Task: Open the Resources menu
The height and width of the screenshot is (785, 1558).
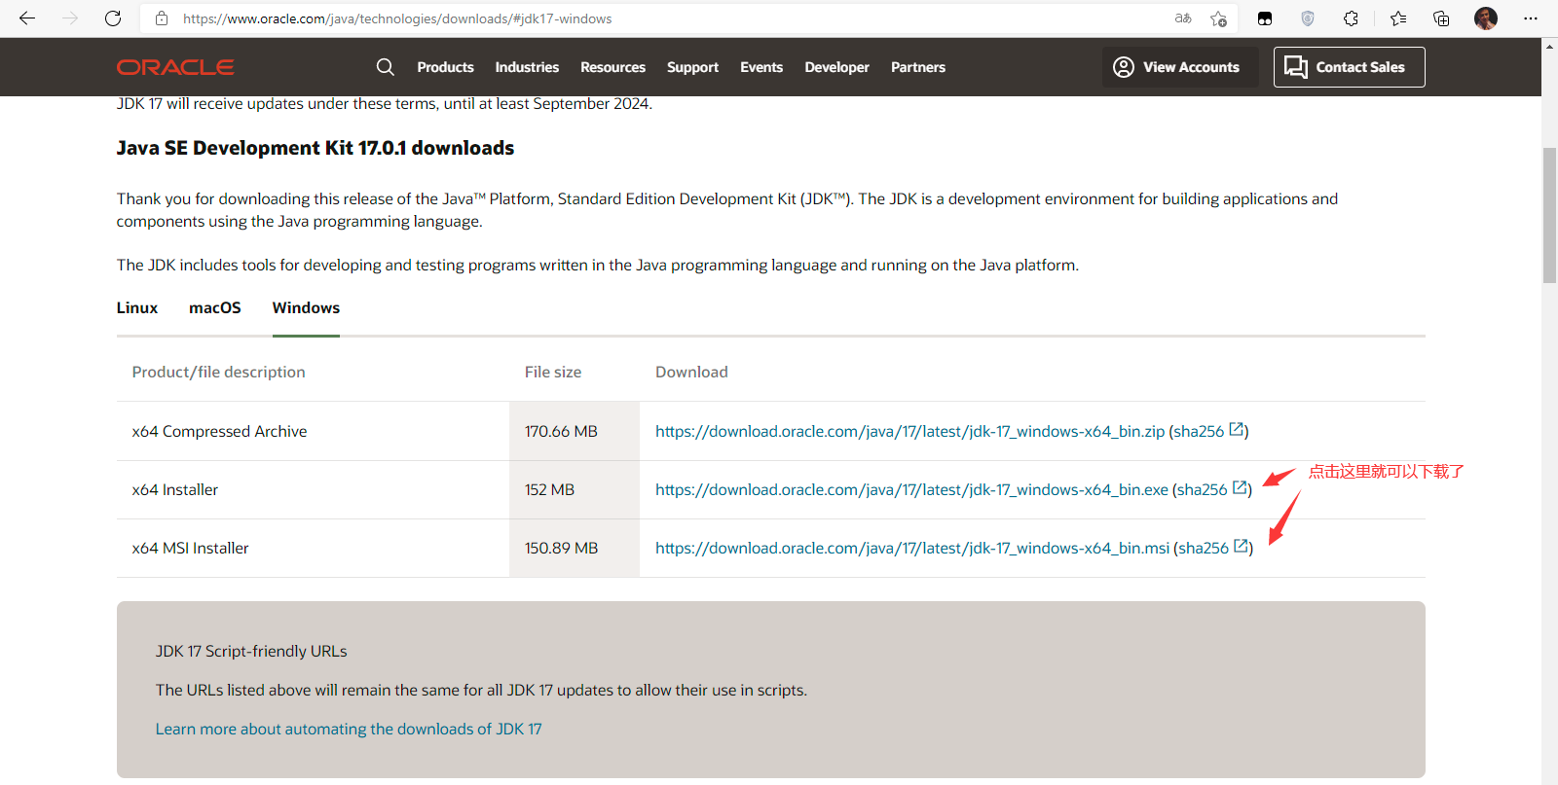Action: pos(612,67)
